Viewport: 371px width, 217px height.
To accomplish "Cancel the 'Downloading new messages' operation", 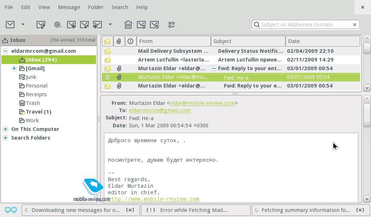I will pos(130,210).
